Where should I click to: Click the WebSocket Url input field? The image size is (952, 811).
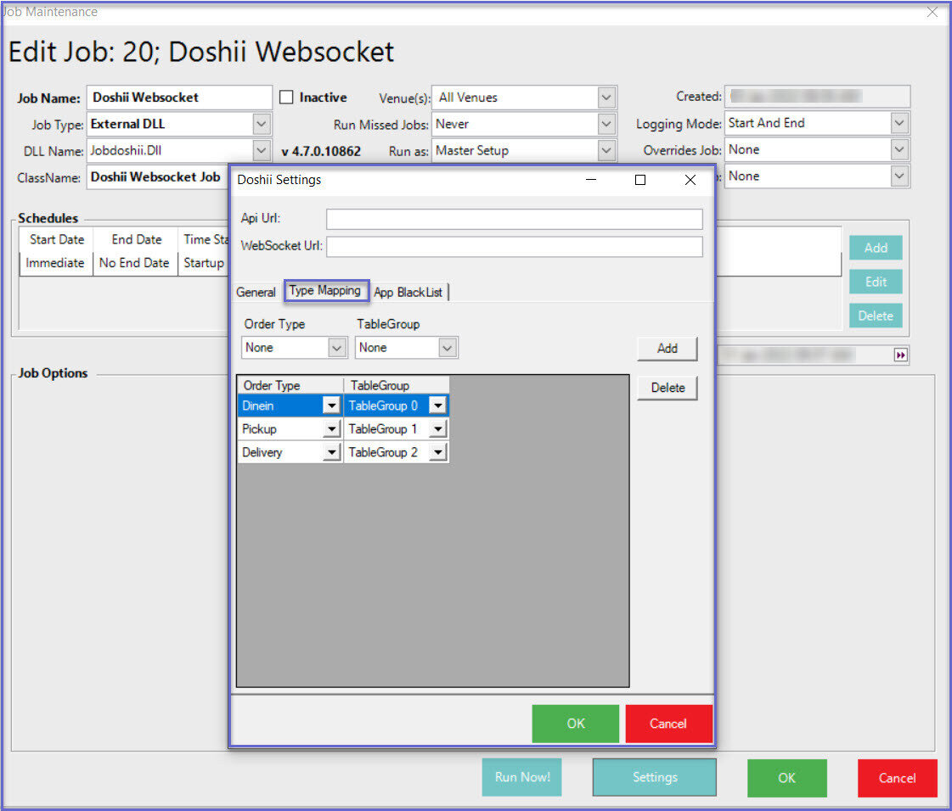coord(515,246)
